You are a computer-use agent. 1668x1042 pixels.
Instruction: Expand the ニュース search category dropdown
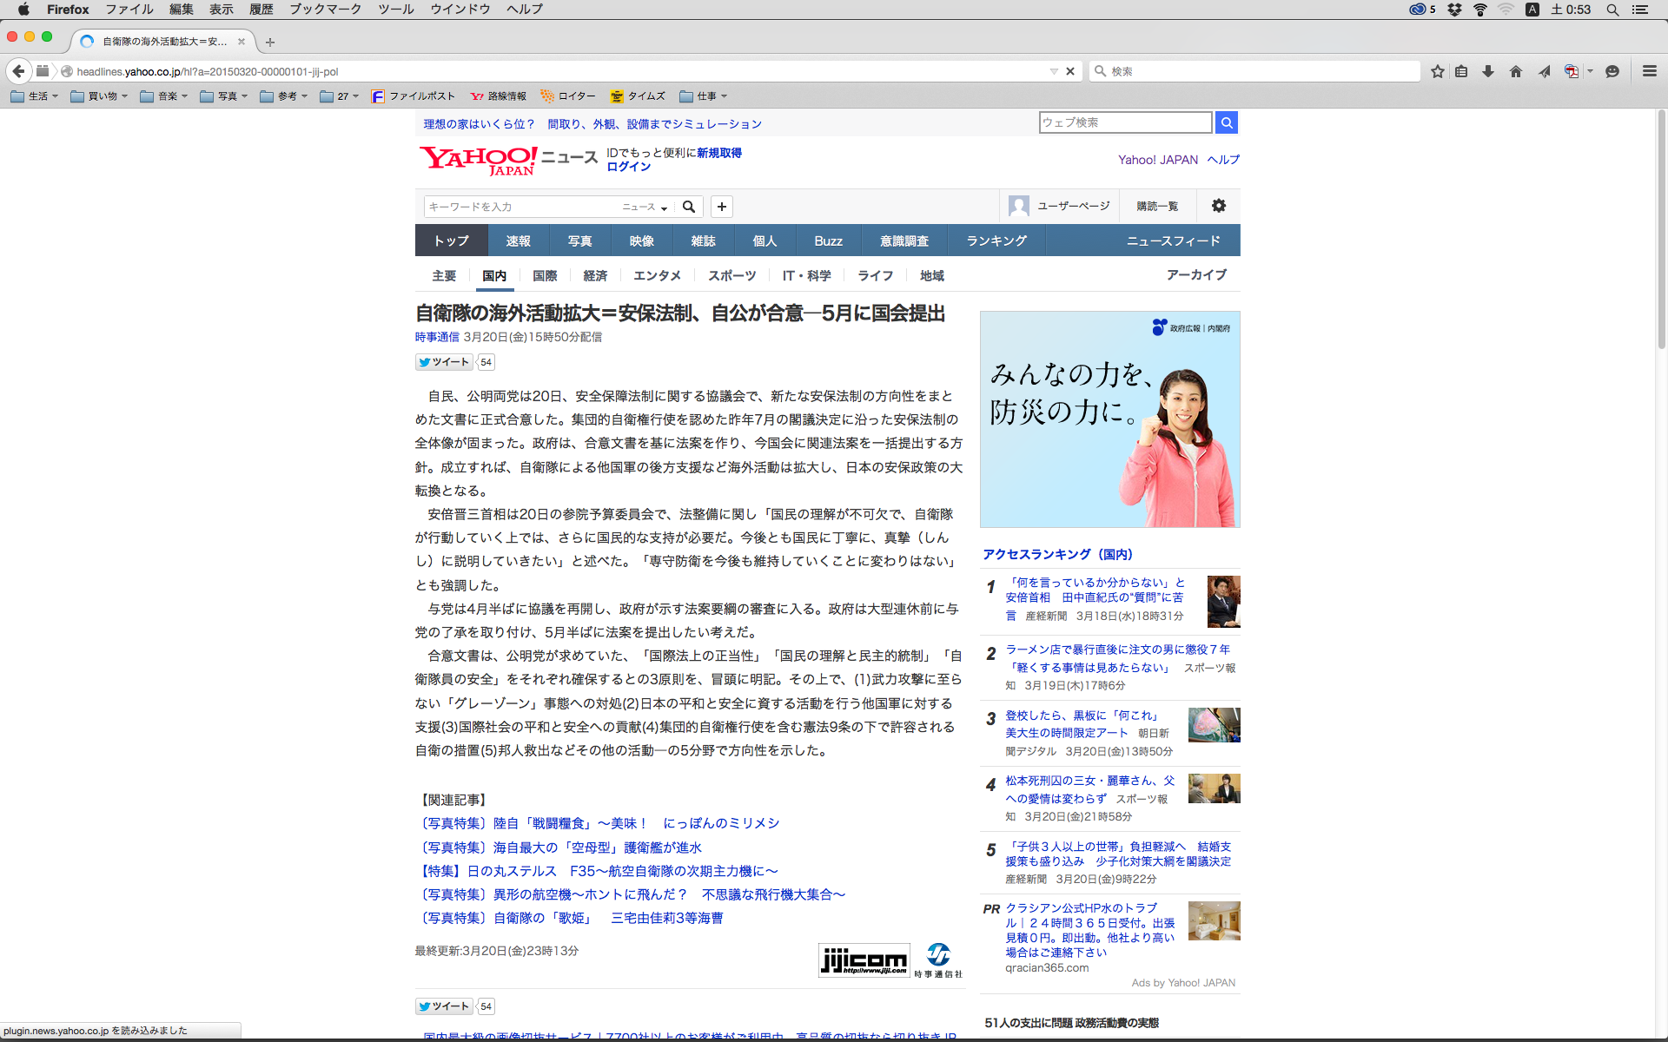[645, 207]
